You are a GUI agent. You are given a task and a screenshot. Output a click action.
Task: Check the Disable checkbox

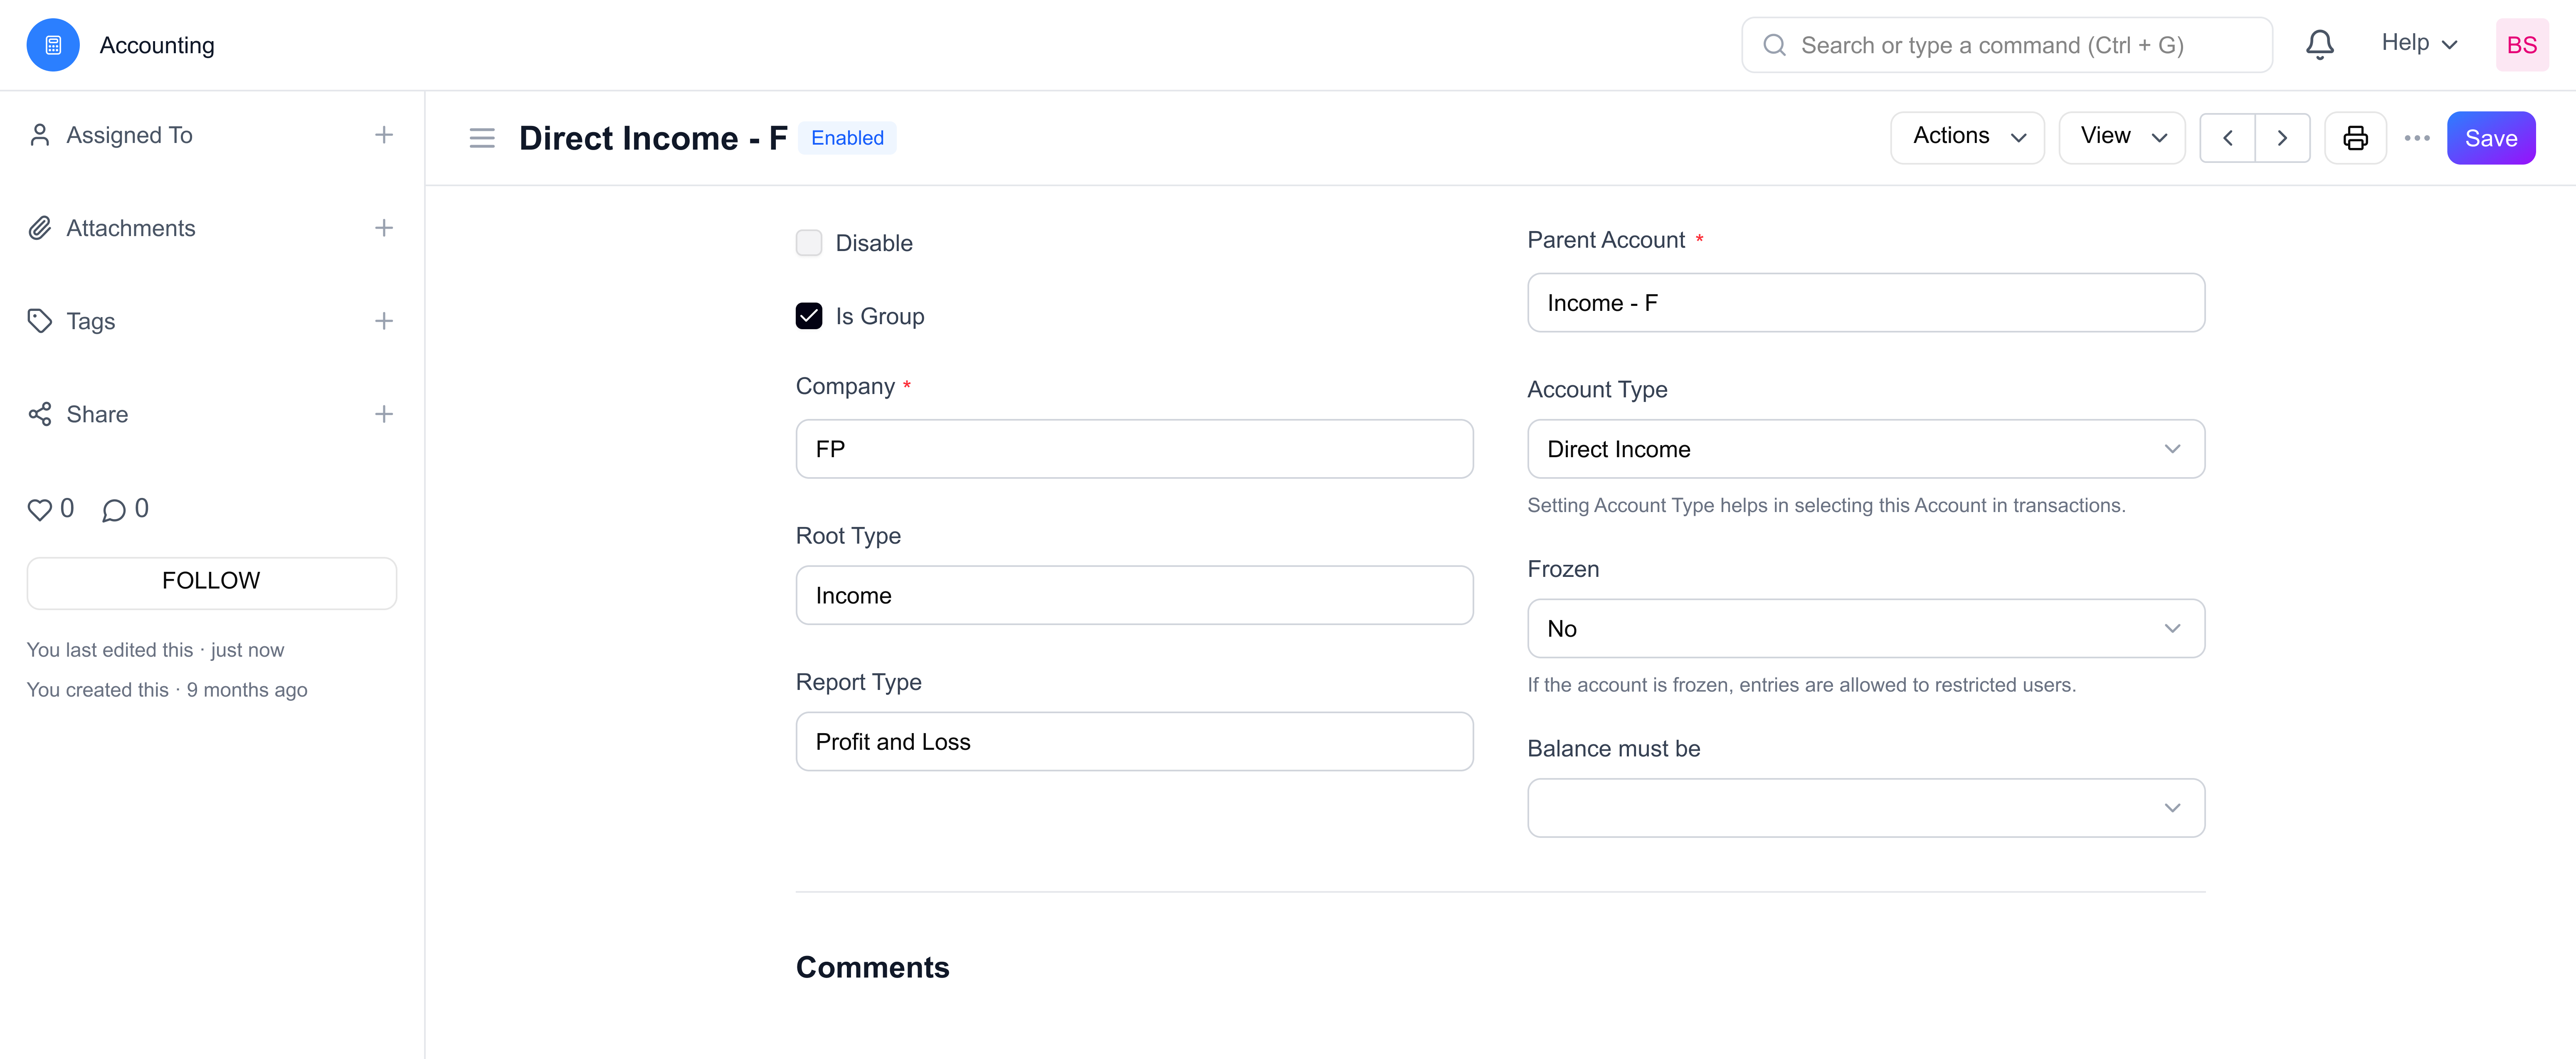[x=808, y=243]
